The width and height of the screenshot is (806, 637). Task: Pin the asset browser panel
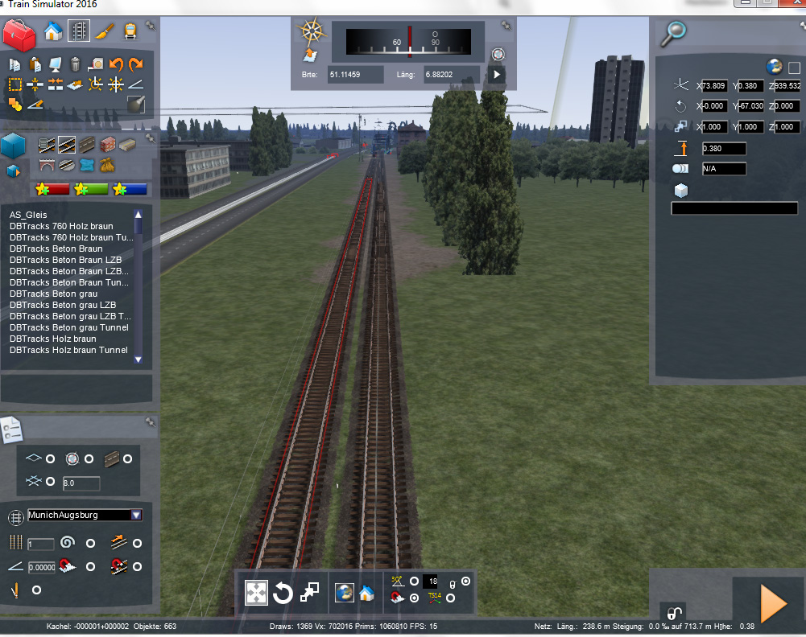point(151,138)
